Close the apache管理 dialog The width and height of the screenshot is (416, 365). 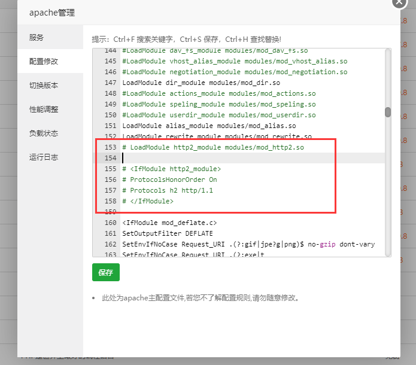399,2
